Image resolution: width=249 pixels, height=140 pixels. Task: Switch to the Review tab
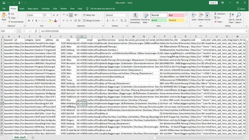click(64, 9)
